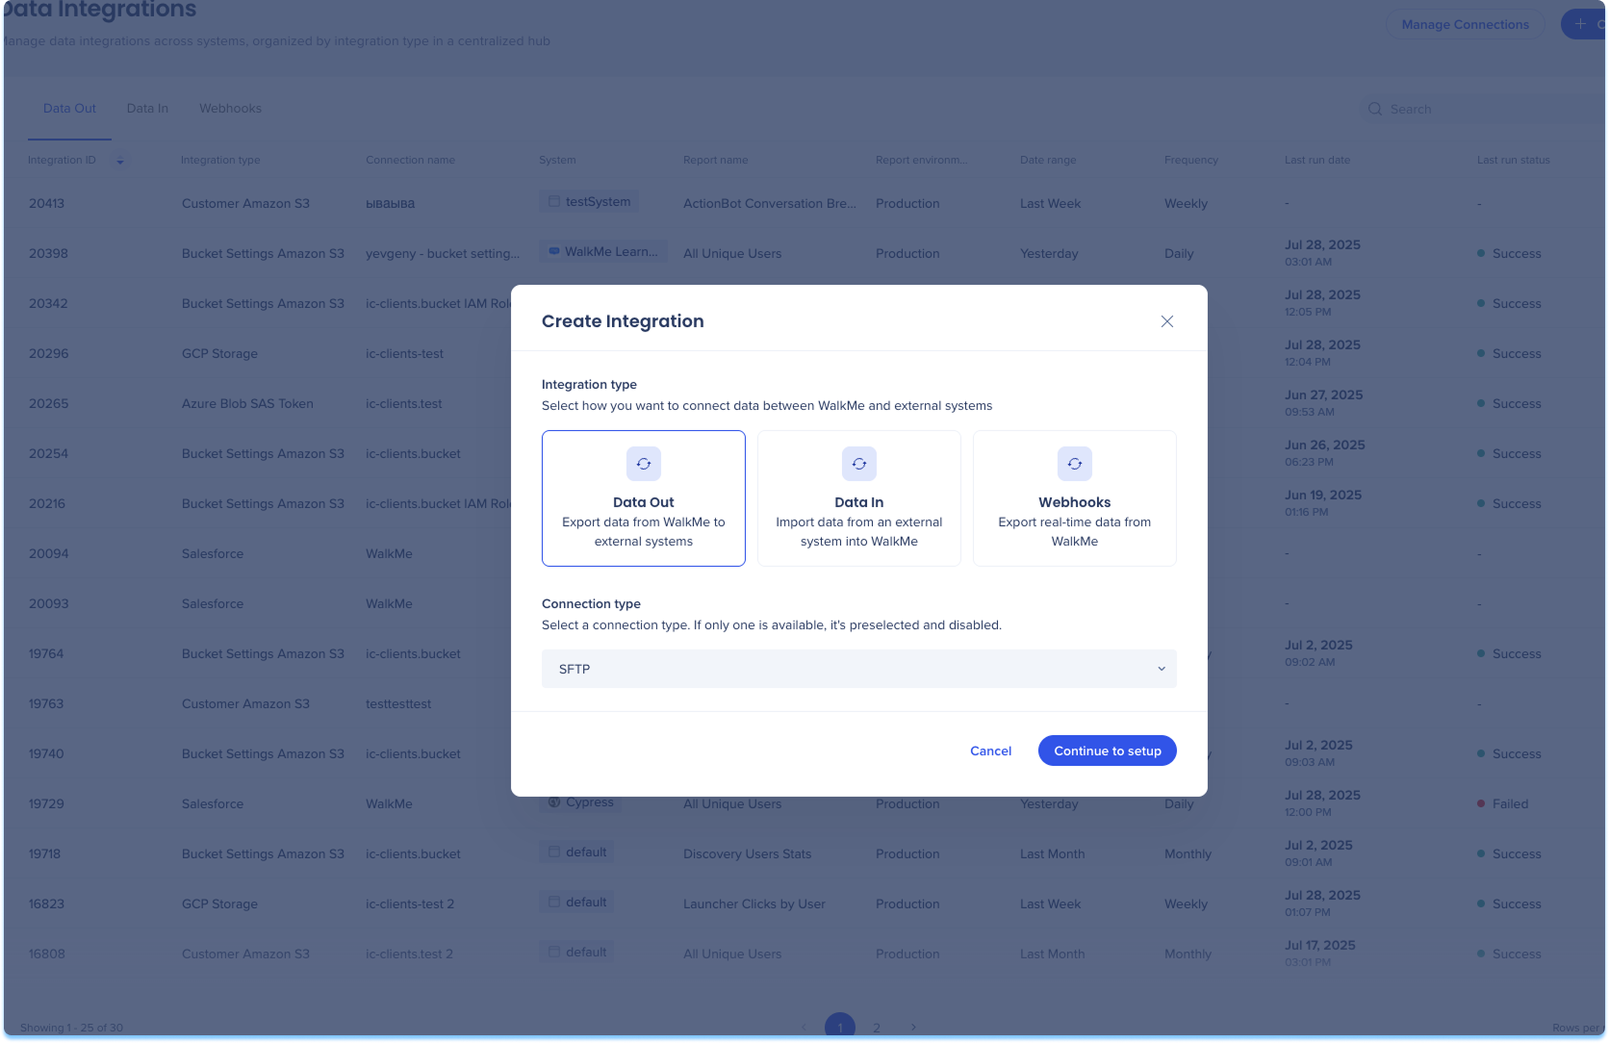
Task: Sort by Integration ID arrow
Action: point(120,161)
